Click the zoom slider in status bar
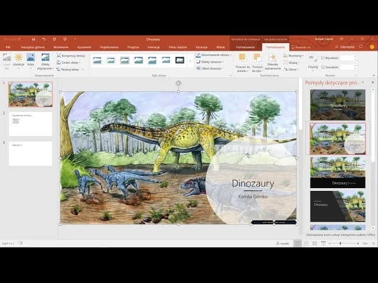This screenshot has width=378, height=283. pyautogui.click(x=340, y=243)
